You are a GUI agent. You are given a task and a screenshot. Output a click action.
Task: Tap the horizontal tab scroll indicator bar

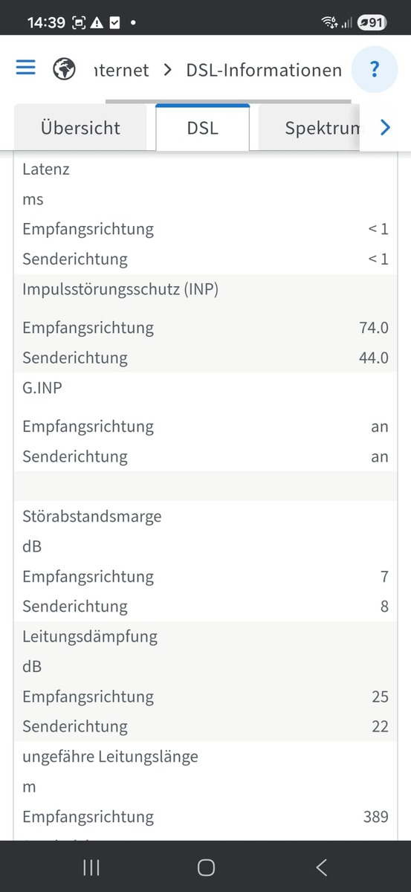pyautogui.click(x=228, y=101)
